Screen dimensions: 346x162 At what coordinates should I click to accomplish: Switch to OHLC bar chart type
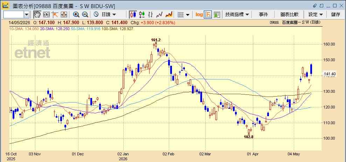pyautogui.click(x=151, y=15)
